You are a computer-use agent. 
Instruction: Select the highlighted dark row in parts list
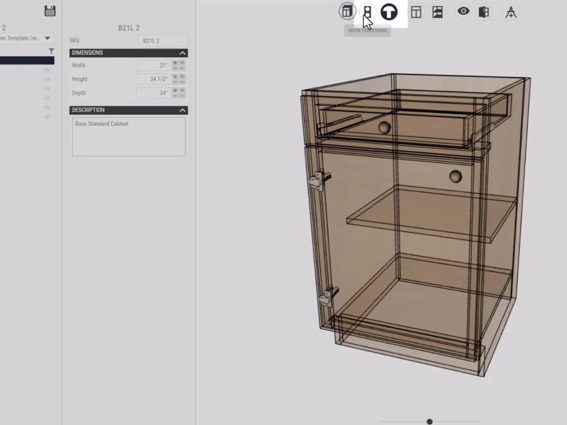click(27, 60)
